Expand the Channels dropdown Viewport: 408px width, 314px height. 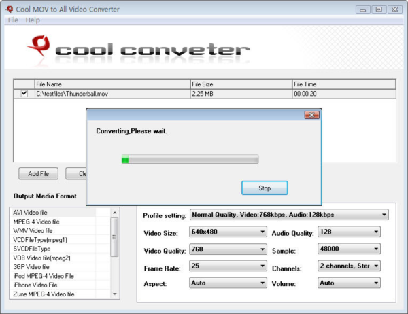point(376,266)
